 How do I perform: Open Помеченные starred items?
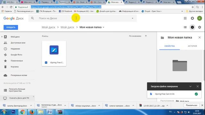tap(17, 61)
